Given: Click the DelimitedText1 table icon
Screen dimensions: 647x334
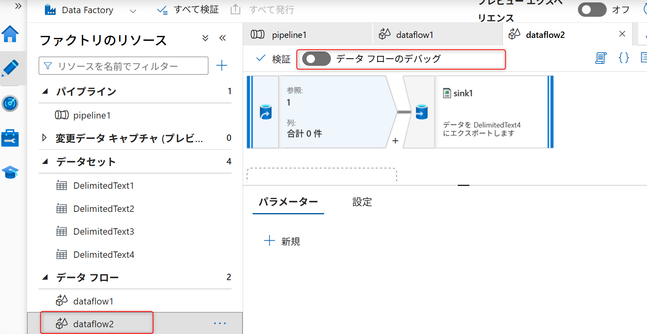Looking at the screenshot, I should click(61, 186).
